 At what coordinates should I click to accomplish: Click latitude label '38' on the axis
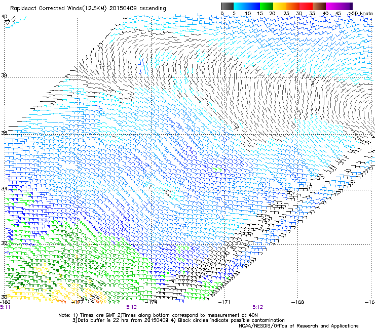[x=4, y=76]
